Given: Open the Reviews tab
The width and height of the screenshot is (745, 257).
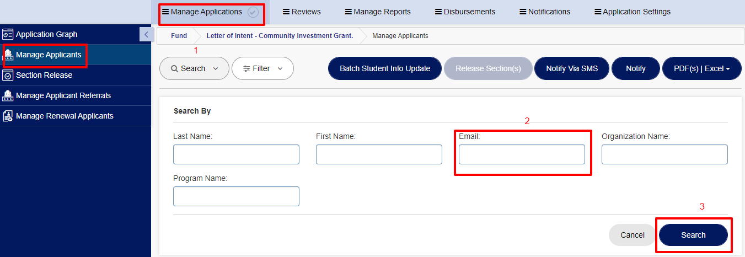Looking at the screenshot, I should click(302, 12).
